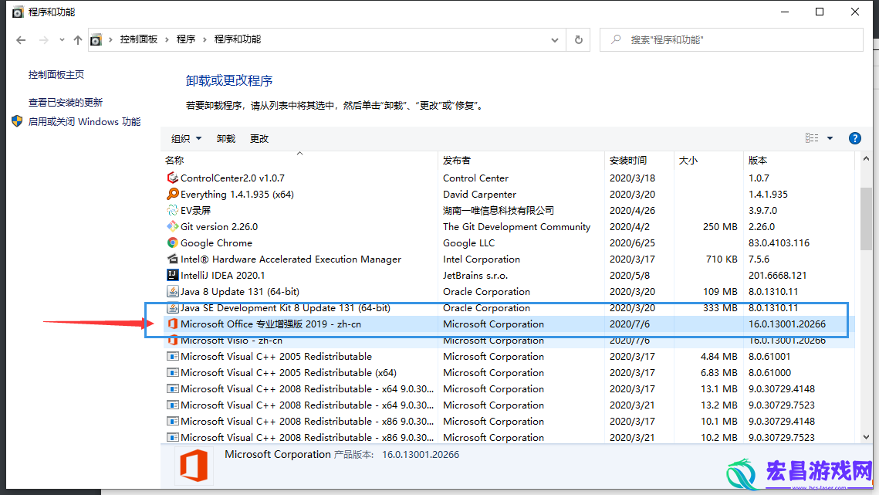The image size is (879, 495).
Task: Sort by the 发布者 column header
Action: 457,161
